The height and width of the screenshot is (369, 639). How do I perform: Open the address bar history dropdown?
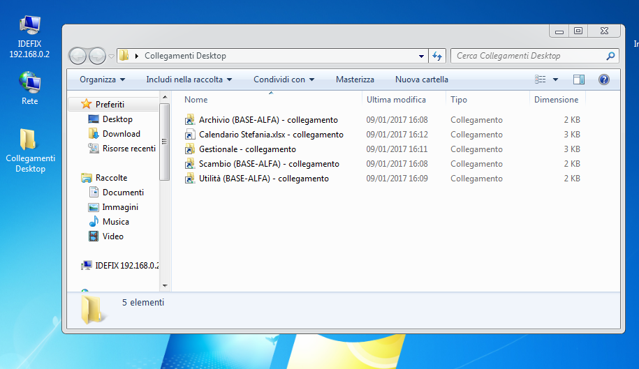click(x=421, y=56)
